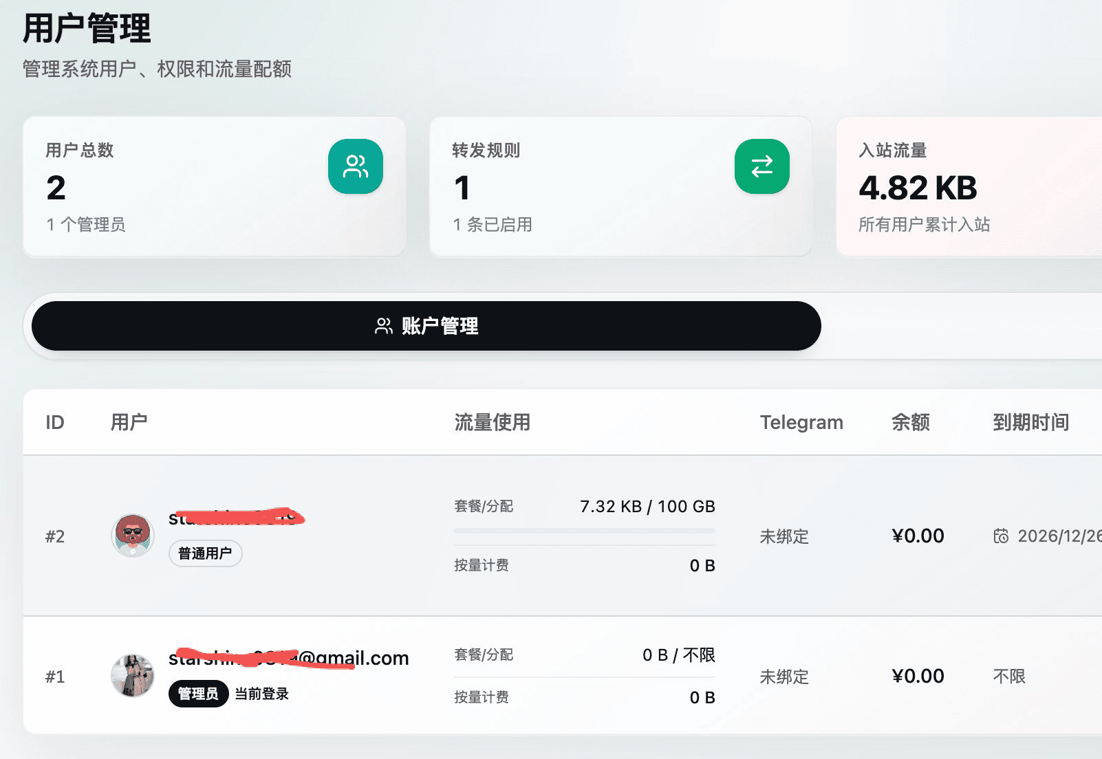The height and width of the screenshot is (759, 1102).
Task: Click the people icon on 账户管理 tab
Action: (x=384, y=326)
